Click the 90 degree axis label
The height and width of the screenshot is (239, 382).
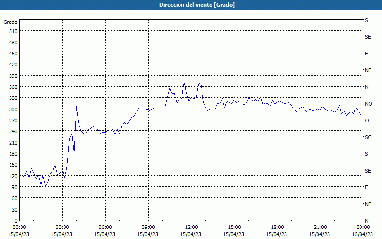(15, 187)
